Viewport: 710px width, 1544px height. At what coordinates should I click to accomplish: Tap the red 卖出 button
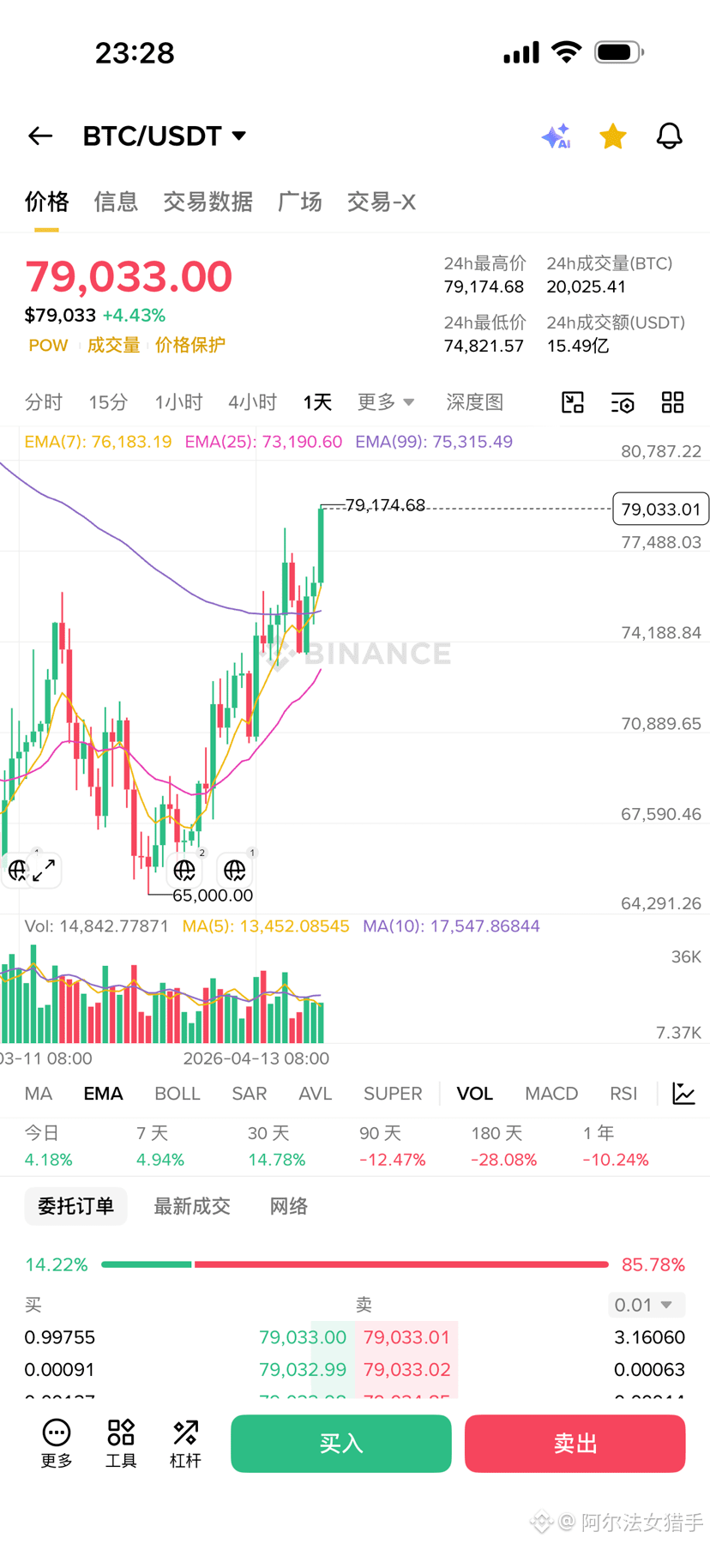click(x=575, y=1444)
